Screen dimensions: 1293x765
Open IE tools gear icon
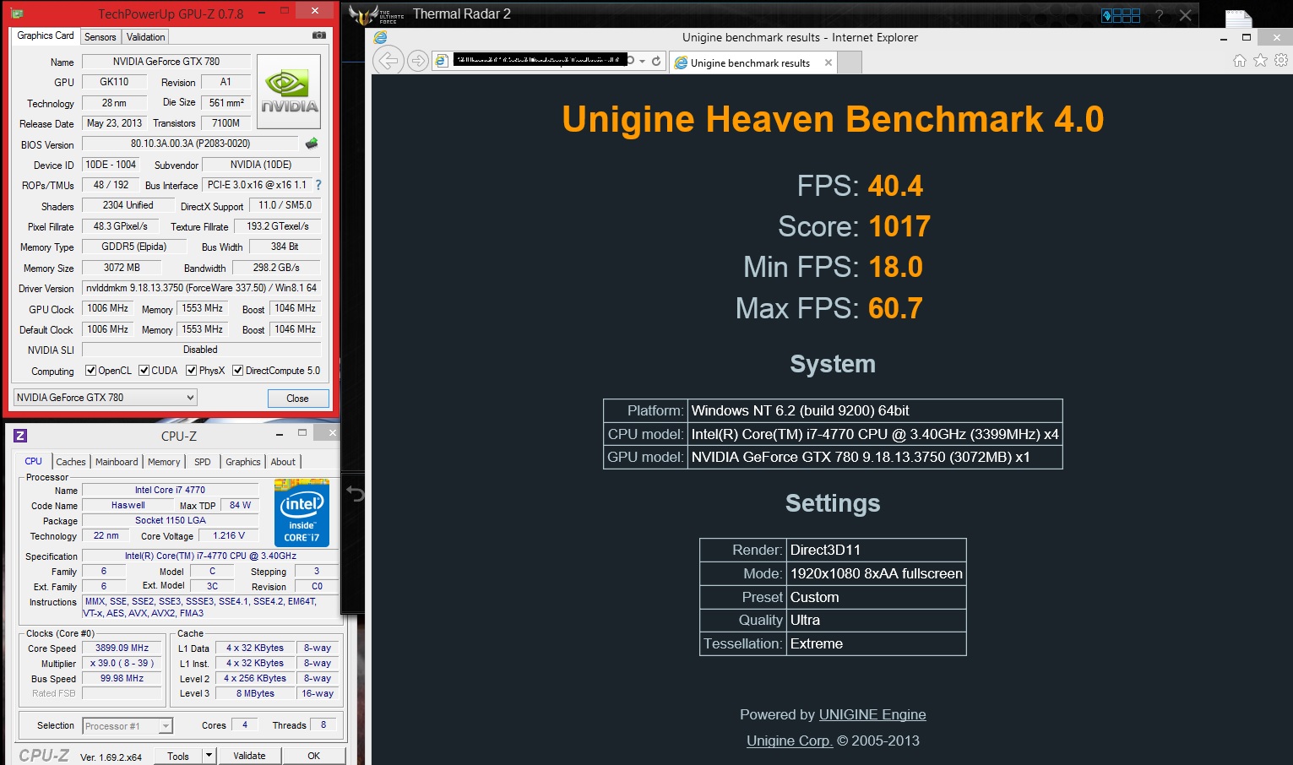click(1281, 60)
